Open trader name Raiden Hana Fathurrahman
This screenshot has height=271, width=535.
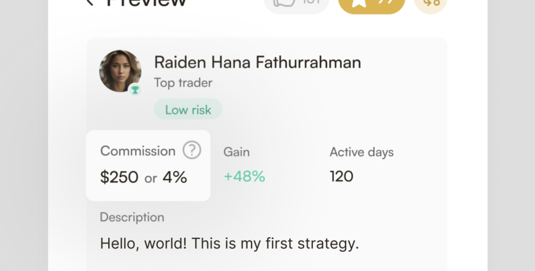tap(257, 62)
